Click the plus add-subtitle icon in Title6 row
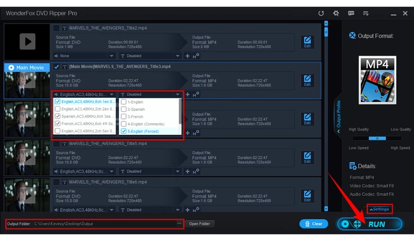414x241 pixels. pos(187,210)
